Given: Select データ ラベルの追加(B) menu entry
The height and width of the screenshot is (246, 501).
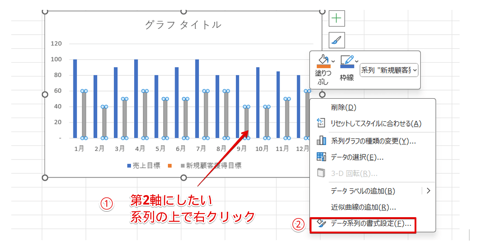Looking at the screenshot, I should (x=363, y=191).
